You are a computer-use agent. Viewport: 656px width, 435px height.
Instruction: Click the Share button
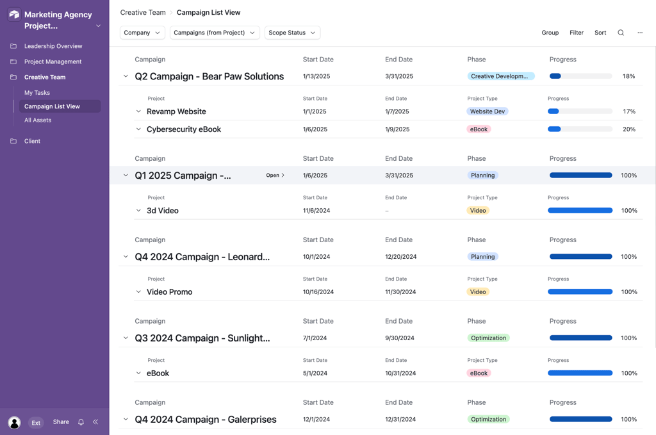pos(60,422)
